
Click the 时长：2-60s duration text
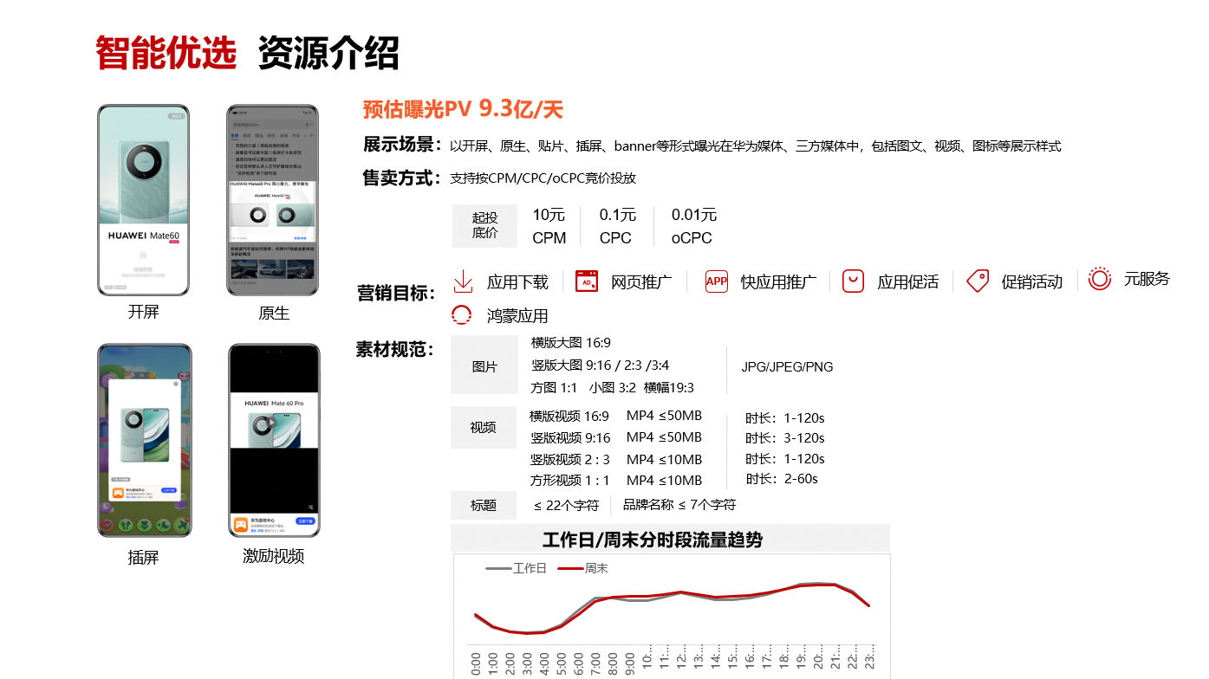pyautogui.click(x=782, y=479)
